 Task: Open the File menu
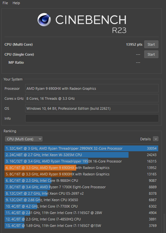point(5,3)
